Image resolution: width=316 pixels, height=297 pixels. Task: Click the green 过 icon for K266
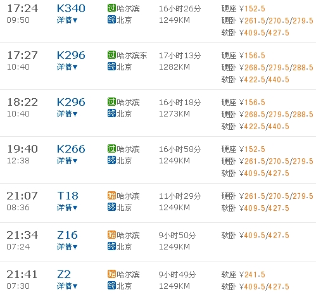point(111,149)
